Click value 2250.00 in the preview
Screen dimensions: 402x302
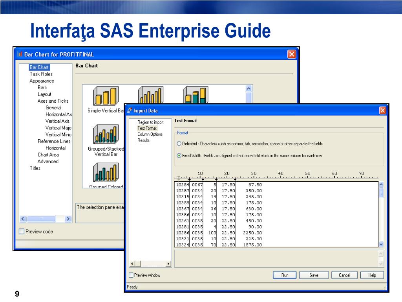(252, 233)
